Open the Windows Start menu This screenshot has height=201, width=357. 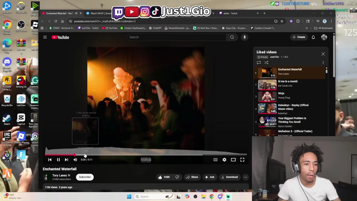click(x=129, y=197)
